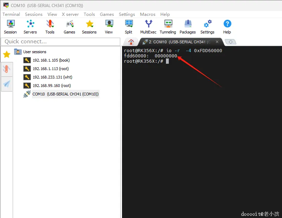
Task: Select session 192.168.233.131 (wht)
Action: [x=52, y=77]
